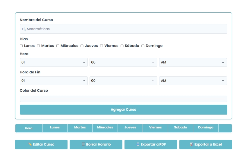This screenshot has height=157, width=249.
Task: Tick the Viernes checkbox
Action: [102, 46]
